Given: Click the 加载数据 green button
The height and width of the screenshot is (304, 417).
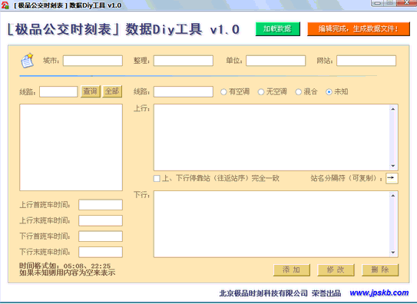Looking at the screenshot, I should [278, 28].
